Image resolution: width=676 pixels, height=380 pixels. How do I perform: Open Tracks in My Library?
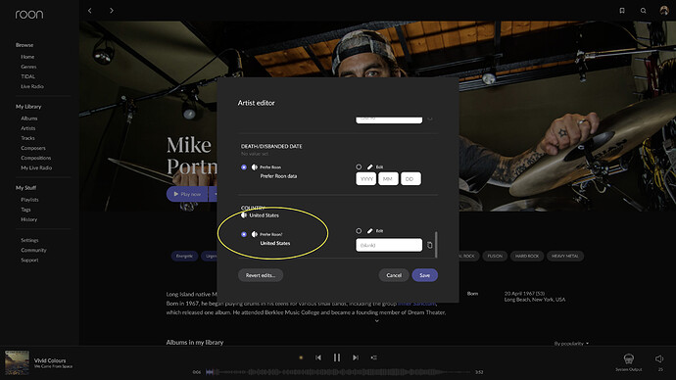(x=27, y=138)
